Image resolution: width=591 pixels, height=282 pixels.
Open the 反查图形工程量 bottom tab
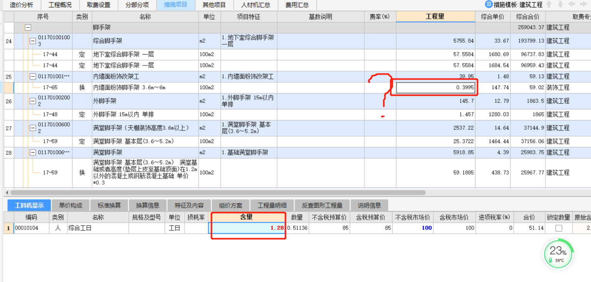(x=322, y=205)
